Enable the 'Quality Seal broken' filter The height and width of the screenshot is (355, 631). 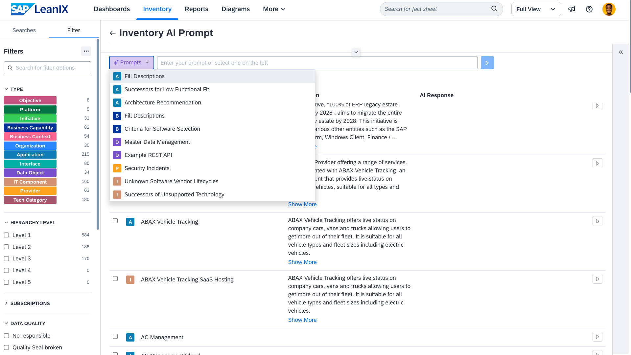coord(6,347)
